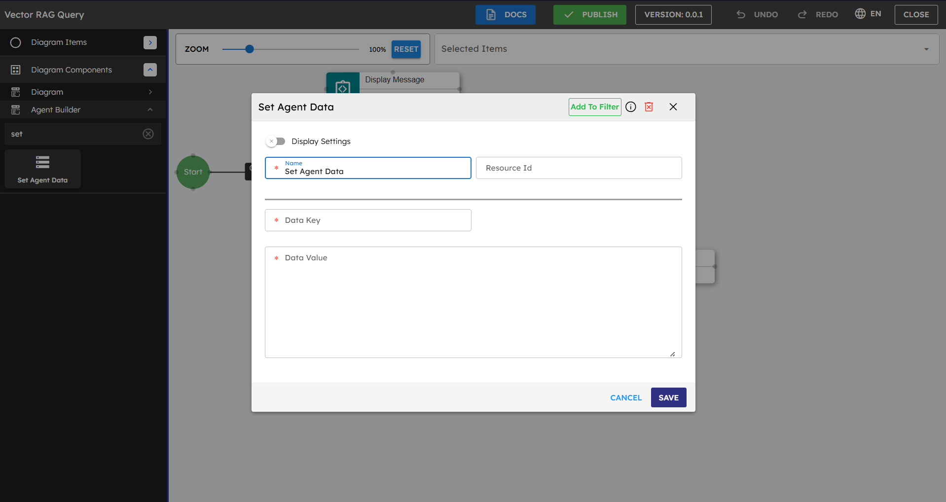Click the info icon in dialog header
Screen dimensions: 946x502
coord(631,107)
